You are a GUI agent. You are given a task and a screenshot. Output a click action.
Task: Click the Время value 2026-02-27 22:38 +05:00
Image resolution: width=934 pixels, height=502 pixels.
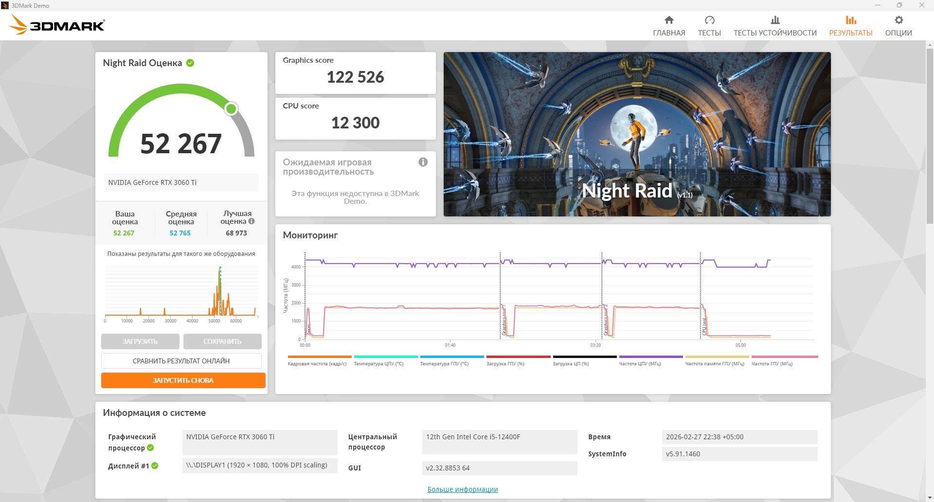point(739,437)
